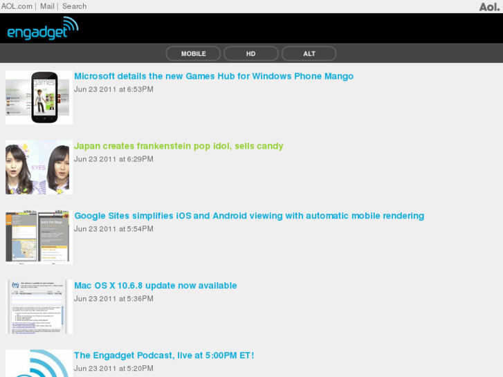Open Google Sites automatic mobile rendering article
This screenshot has height=377, width=503.
click(249, 216)
